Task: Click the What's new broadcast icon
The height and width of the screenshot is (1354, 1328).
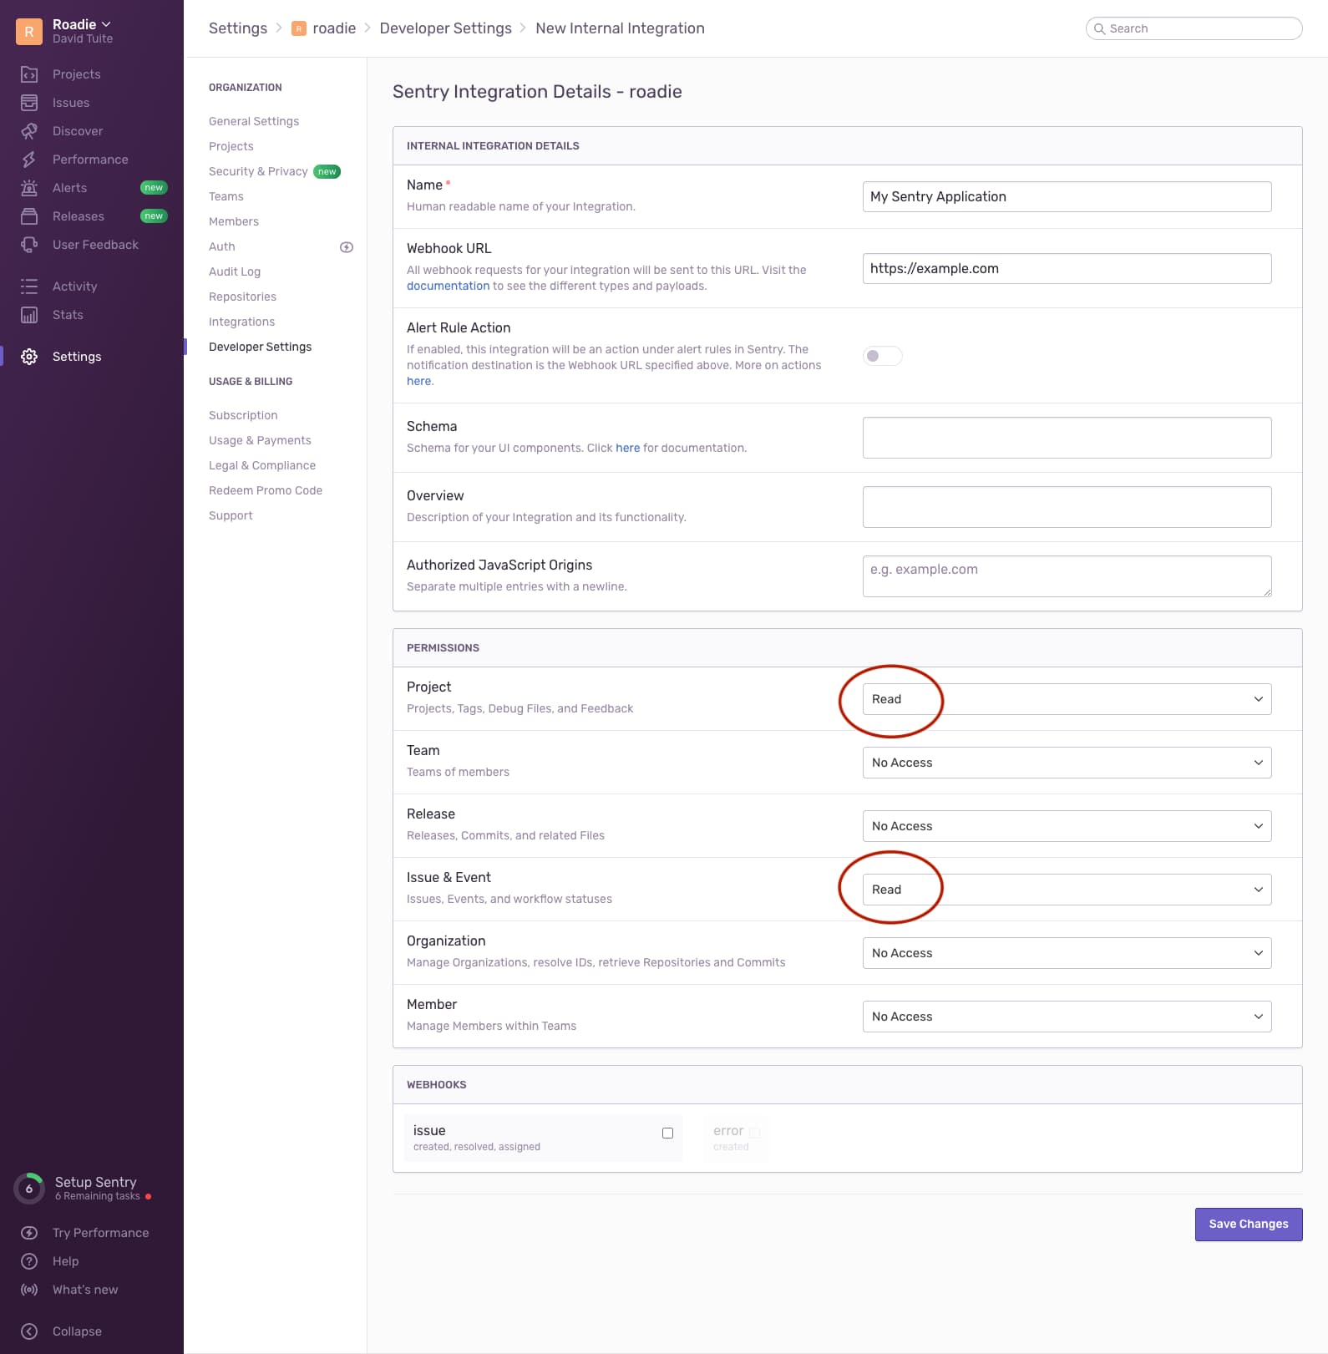Action: (x=29, y=1290)
